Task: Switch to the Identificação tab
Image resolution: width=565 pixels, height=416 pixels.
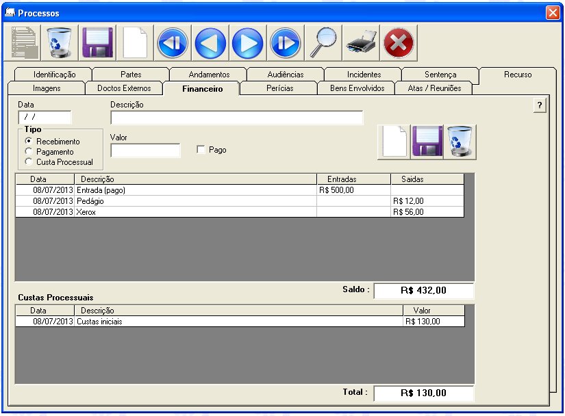Action: pos(54,75)
